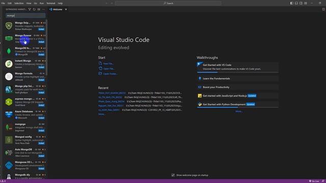
Task: Open the Selection menu
Action: click(19, 3)
